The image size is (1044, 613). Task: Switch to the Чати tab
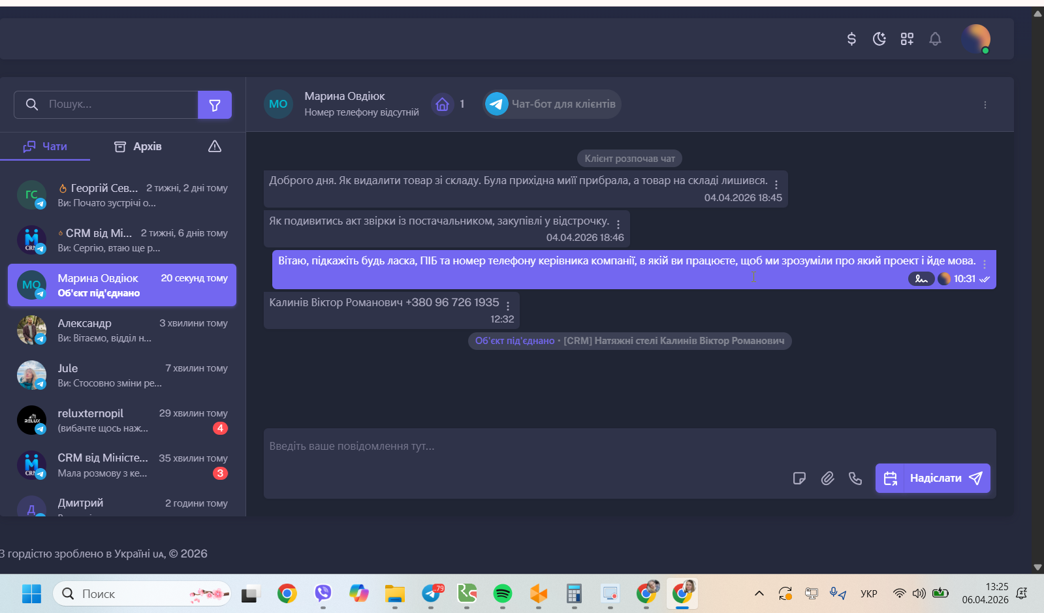(45, 146)
